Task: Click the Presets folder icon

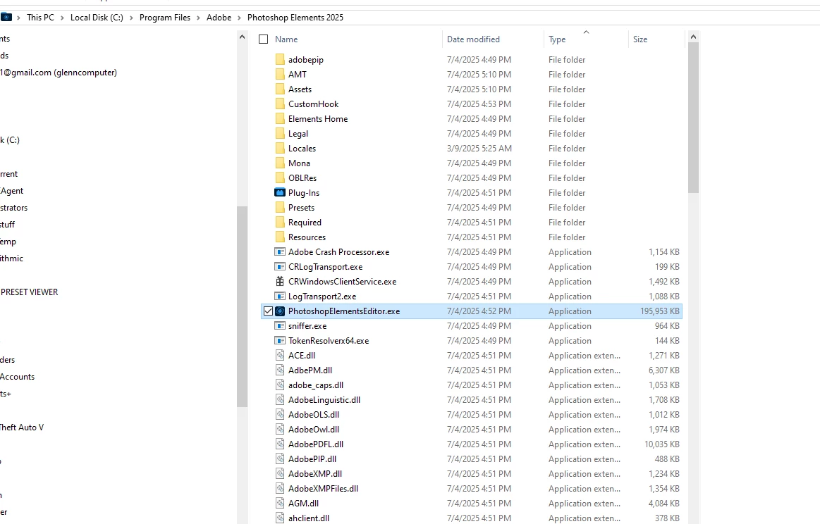Action: pyautogui.click(x=280, y=207)
